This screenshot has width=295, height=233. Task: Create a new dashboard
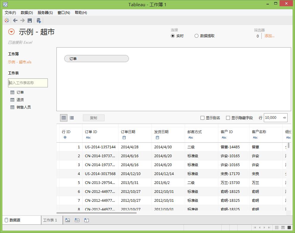pos(77,220)
